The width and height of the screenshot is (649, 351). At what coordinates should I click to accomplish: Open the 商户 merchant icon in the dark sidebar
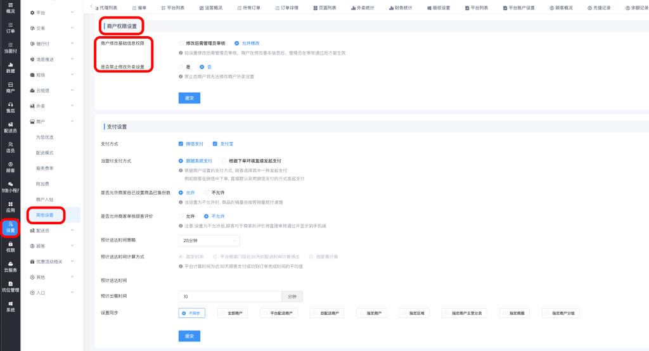tap(10, 87)
